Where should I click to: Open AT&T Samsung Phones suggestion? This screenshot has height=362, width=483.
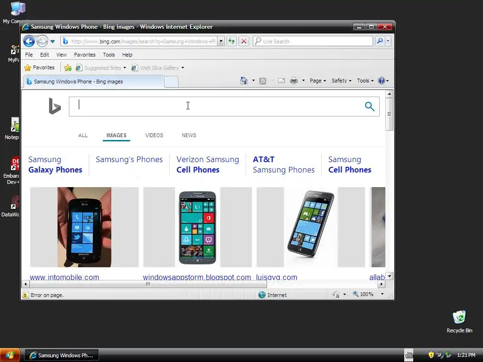click(283, 165)
